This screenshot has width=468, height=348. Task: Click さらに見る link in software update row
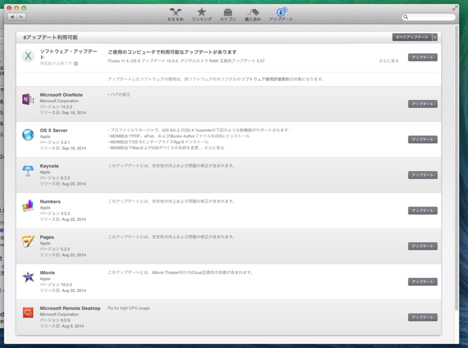[x=388, y=61]
